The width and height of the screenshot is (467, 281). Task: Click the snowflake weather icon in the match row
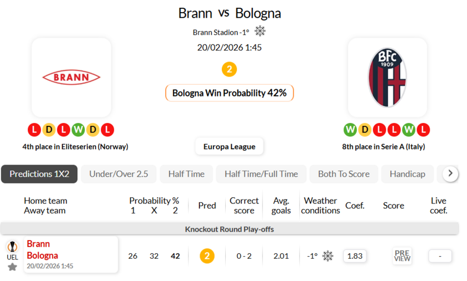point(328,256)
